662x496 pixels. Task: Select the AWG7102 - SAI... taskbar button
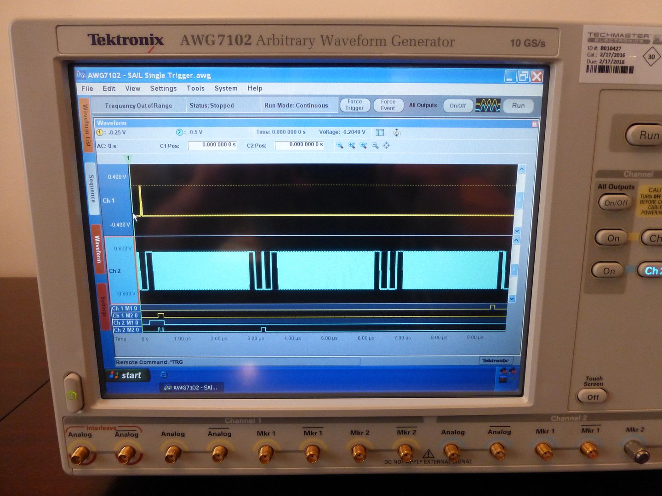tap(191, 388)
